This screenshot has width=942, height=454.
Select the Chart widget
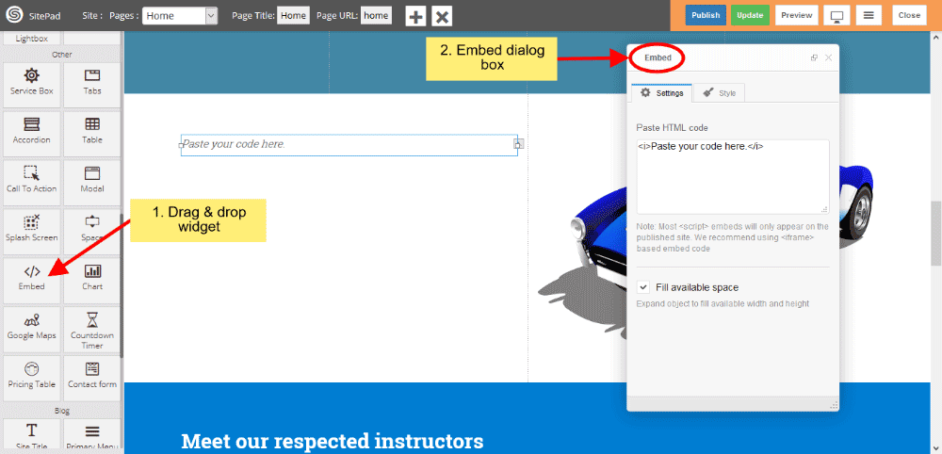(92, 278)
